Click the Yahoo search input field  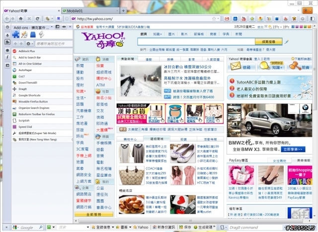196,42
